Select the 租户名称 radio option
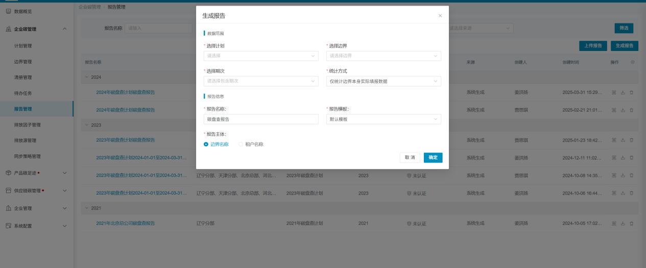 [x=241, y=144]
